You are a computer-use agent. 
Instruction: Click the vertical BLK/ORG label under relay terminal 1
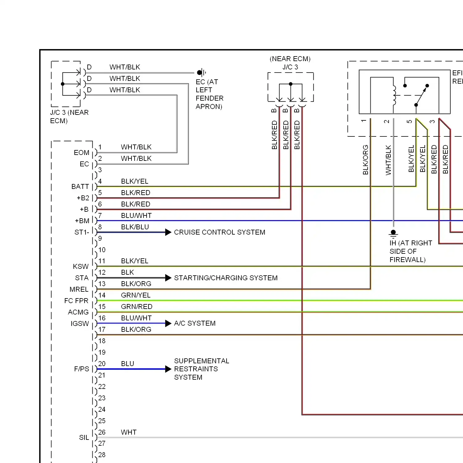(365, 160)
